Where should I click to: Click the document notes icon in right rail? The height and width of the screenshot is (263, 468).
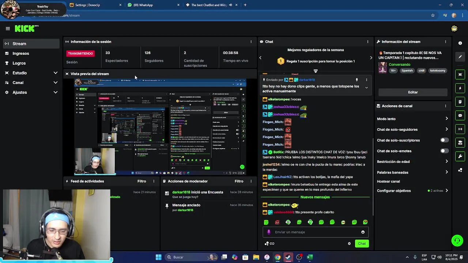(x=460, y=102)
